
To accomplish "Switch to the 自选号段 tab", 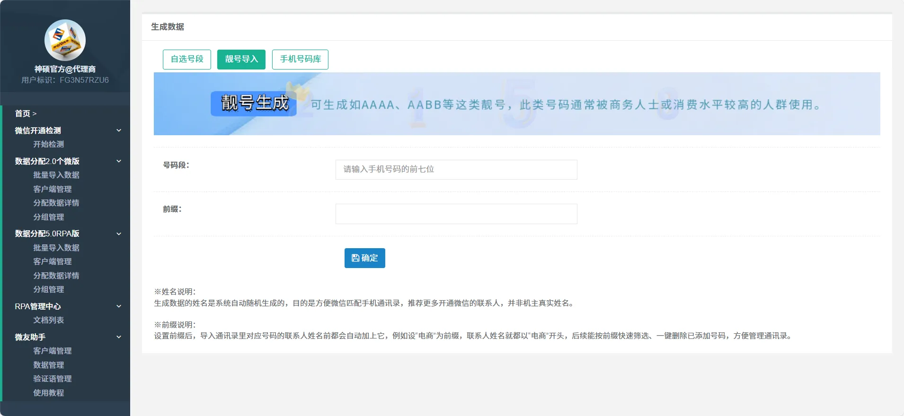I will pyautogui.click(x=187, y=60).
